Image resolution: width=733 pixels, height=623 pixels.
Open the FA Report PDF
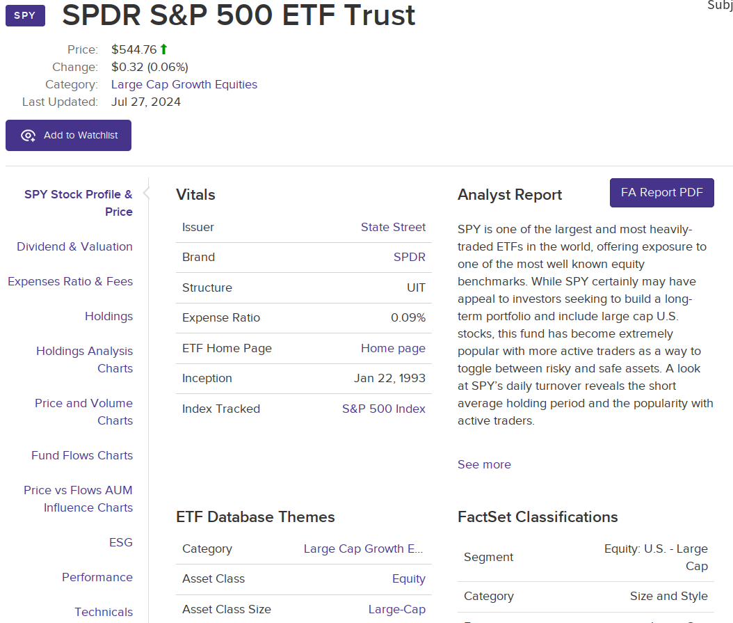pos(661,192)
